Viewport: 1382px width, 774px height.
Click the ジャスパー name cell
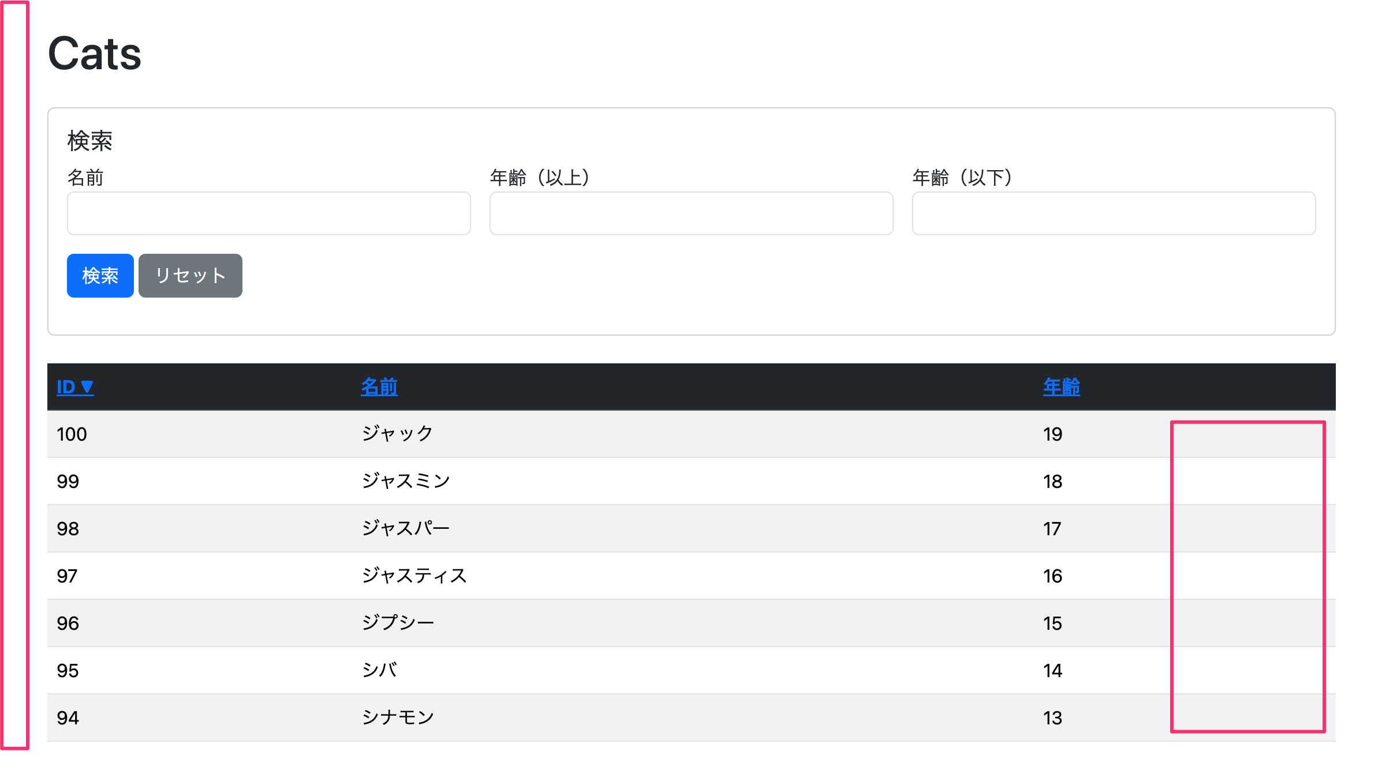[405, 528]
